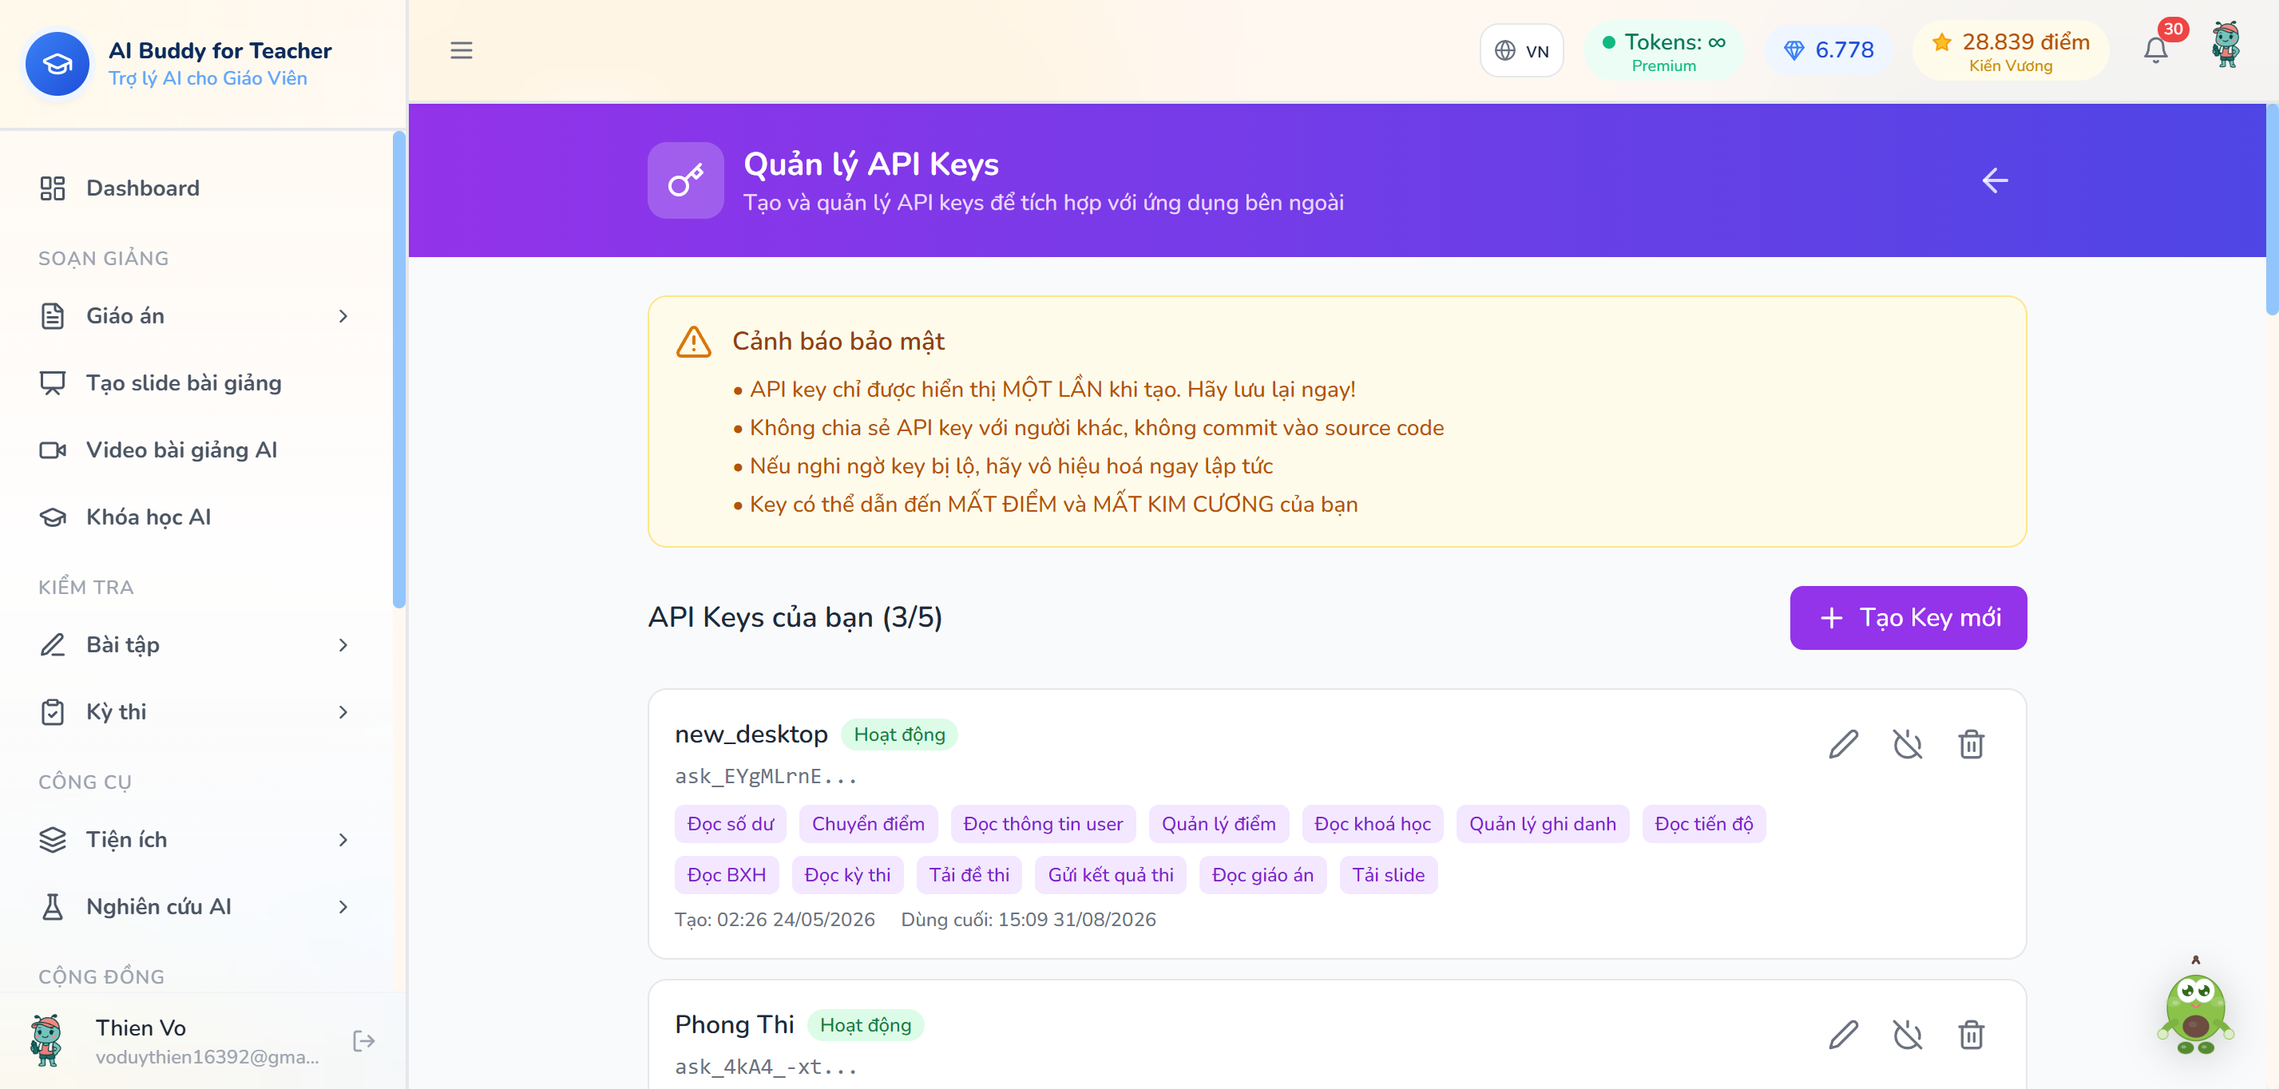Deactivate the new_desktop API key
Screen dimensions: 2279x1089
pos(1908,744)
